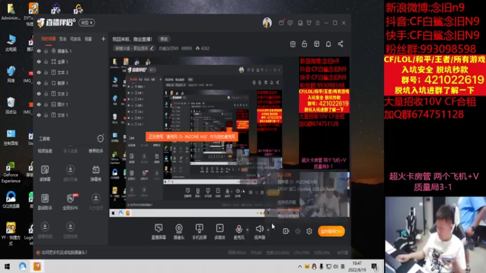
Task: Add a new scene with plus button
Action: [x=103, y=39]
